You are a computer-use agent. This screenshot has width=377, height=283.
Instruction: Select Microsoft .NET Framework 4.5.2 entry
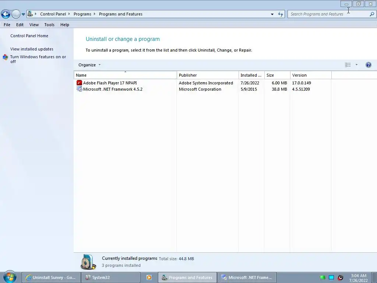pyautogui.click(x=113, y=89)
